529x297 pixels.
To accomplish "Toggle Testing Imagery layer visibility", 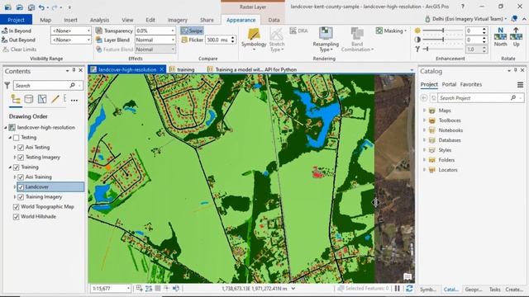I will (x=21, y=158).
